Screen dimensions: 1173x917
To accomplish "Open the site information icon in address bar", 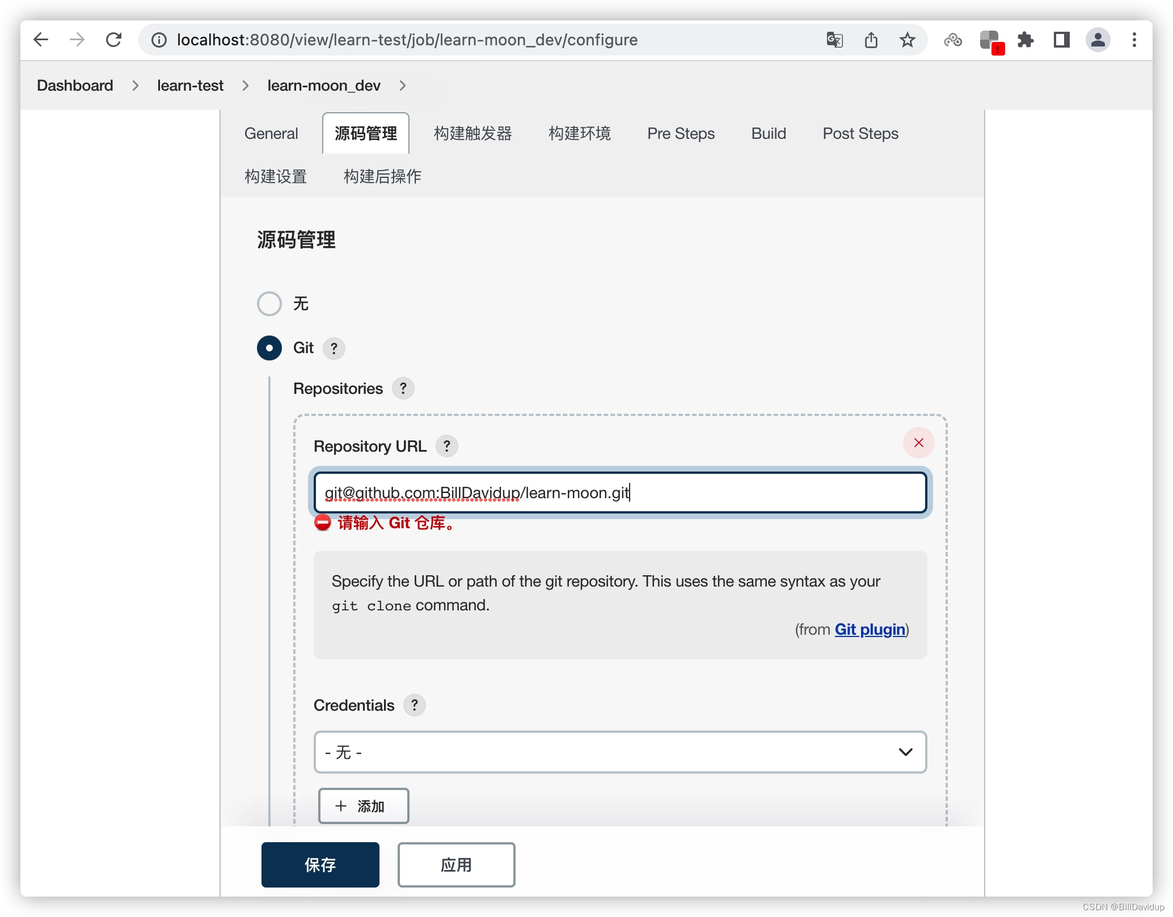I will 159,40.
